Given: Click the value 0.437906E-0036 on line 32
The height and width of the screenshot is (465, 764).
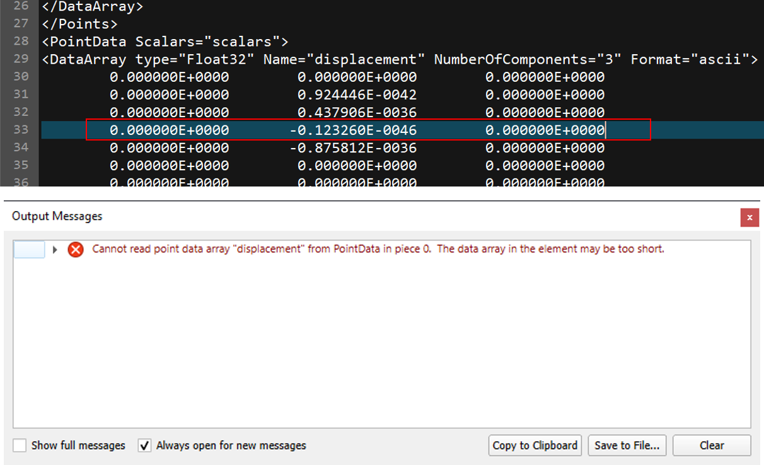Looking at the screenshot, I should tap(357, 113).
